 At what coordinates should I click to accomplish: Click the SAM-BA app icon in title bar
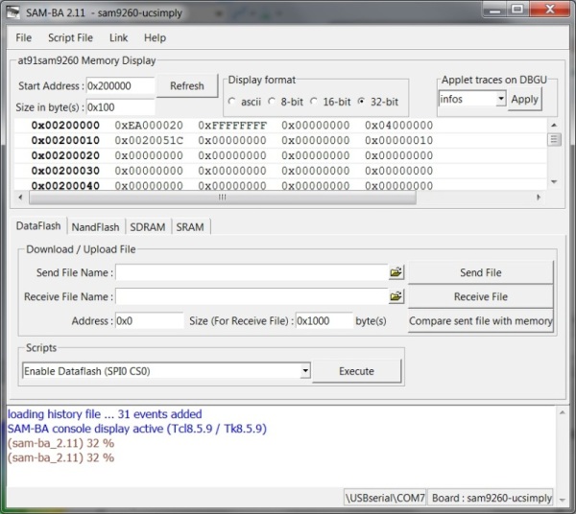pos(12,12)
